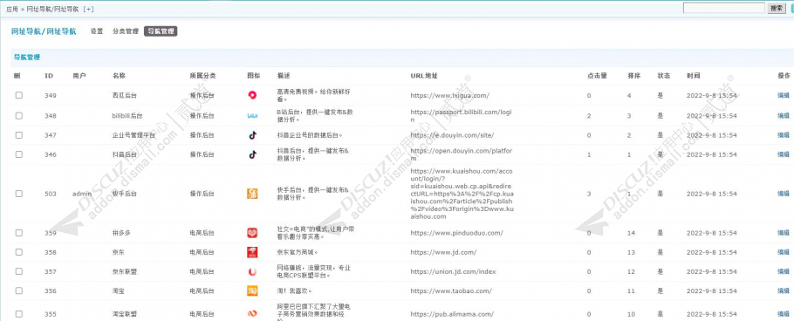Click 编辑 for row 347 企业号管理平台
The height and width of the screenshot is (321, 794).
click(784, 135)
